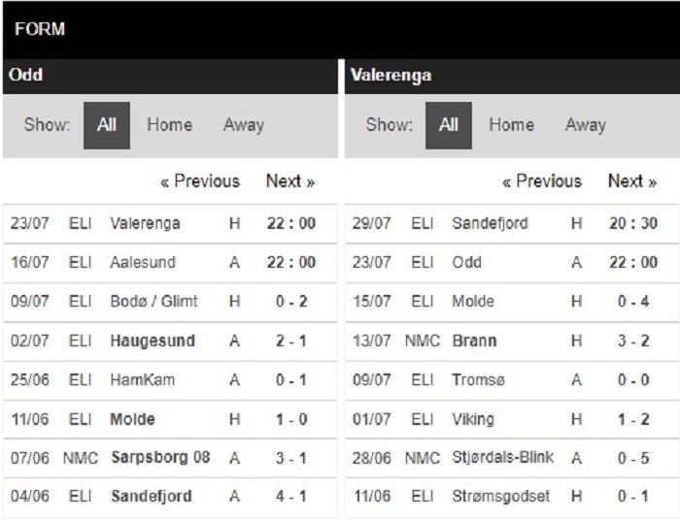Open the Viking 1 - 2 match
Viewport: 680px width, 520px height.
tap(512, 419)
